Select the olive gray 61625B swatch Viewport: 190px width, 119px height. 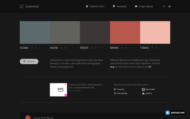[x=65, y=32]
